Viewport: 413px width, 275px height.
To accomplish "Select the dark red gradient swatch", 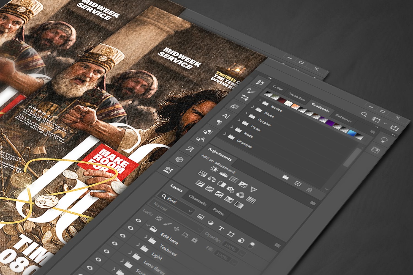I will 282,100.
